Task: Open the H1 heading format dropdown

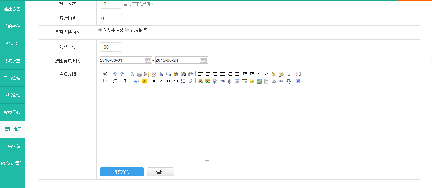Action: 106,81
